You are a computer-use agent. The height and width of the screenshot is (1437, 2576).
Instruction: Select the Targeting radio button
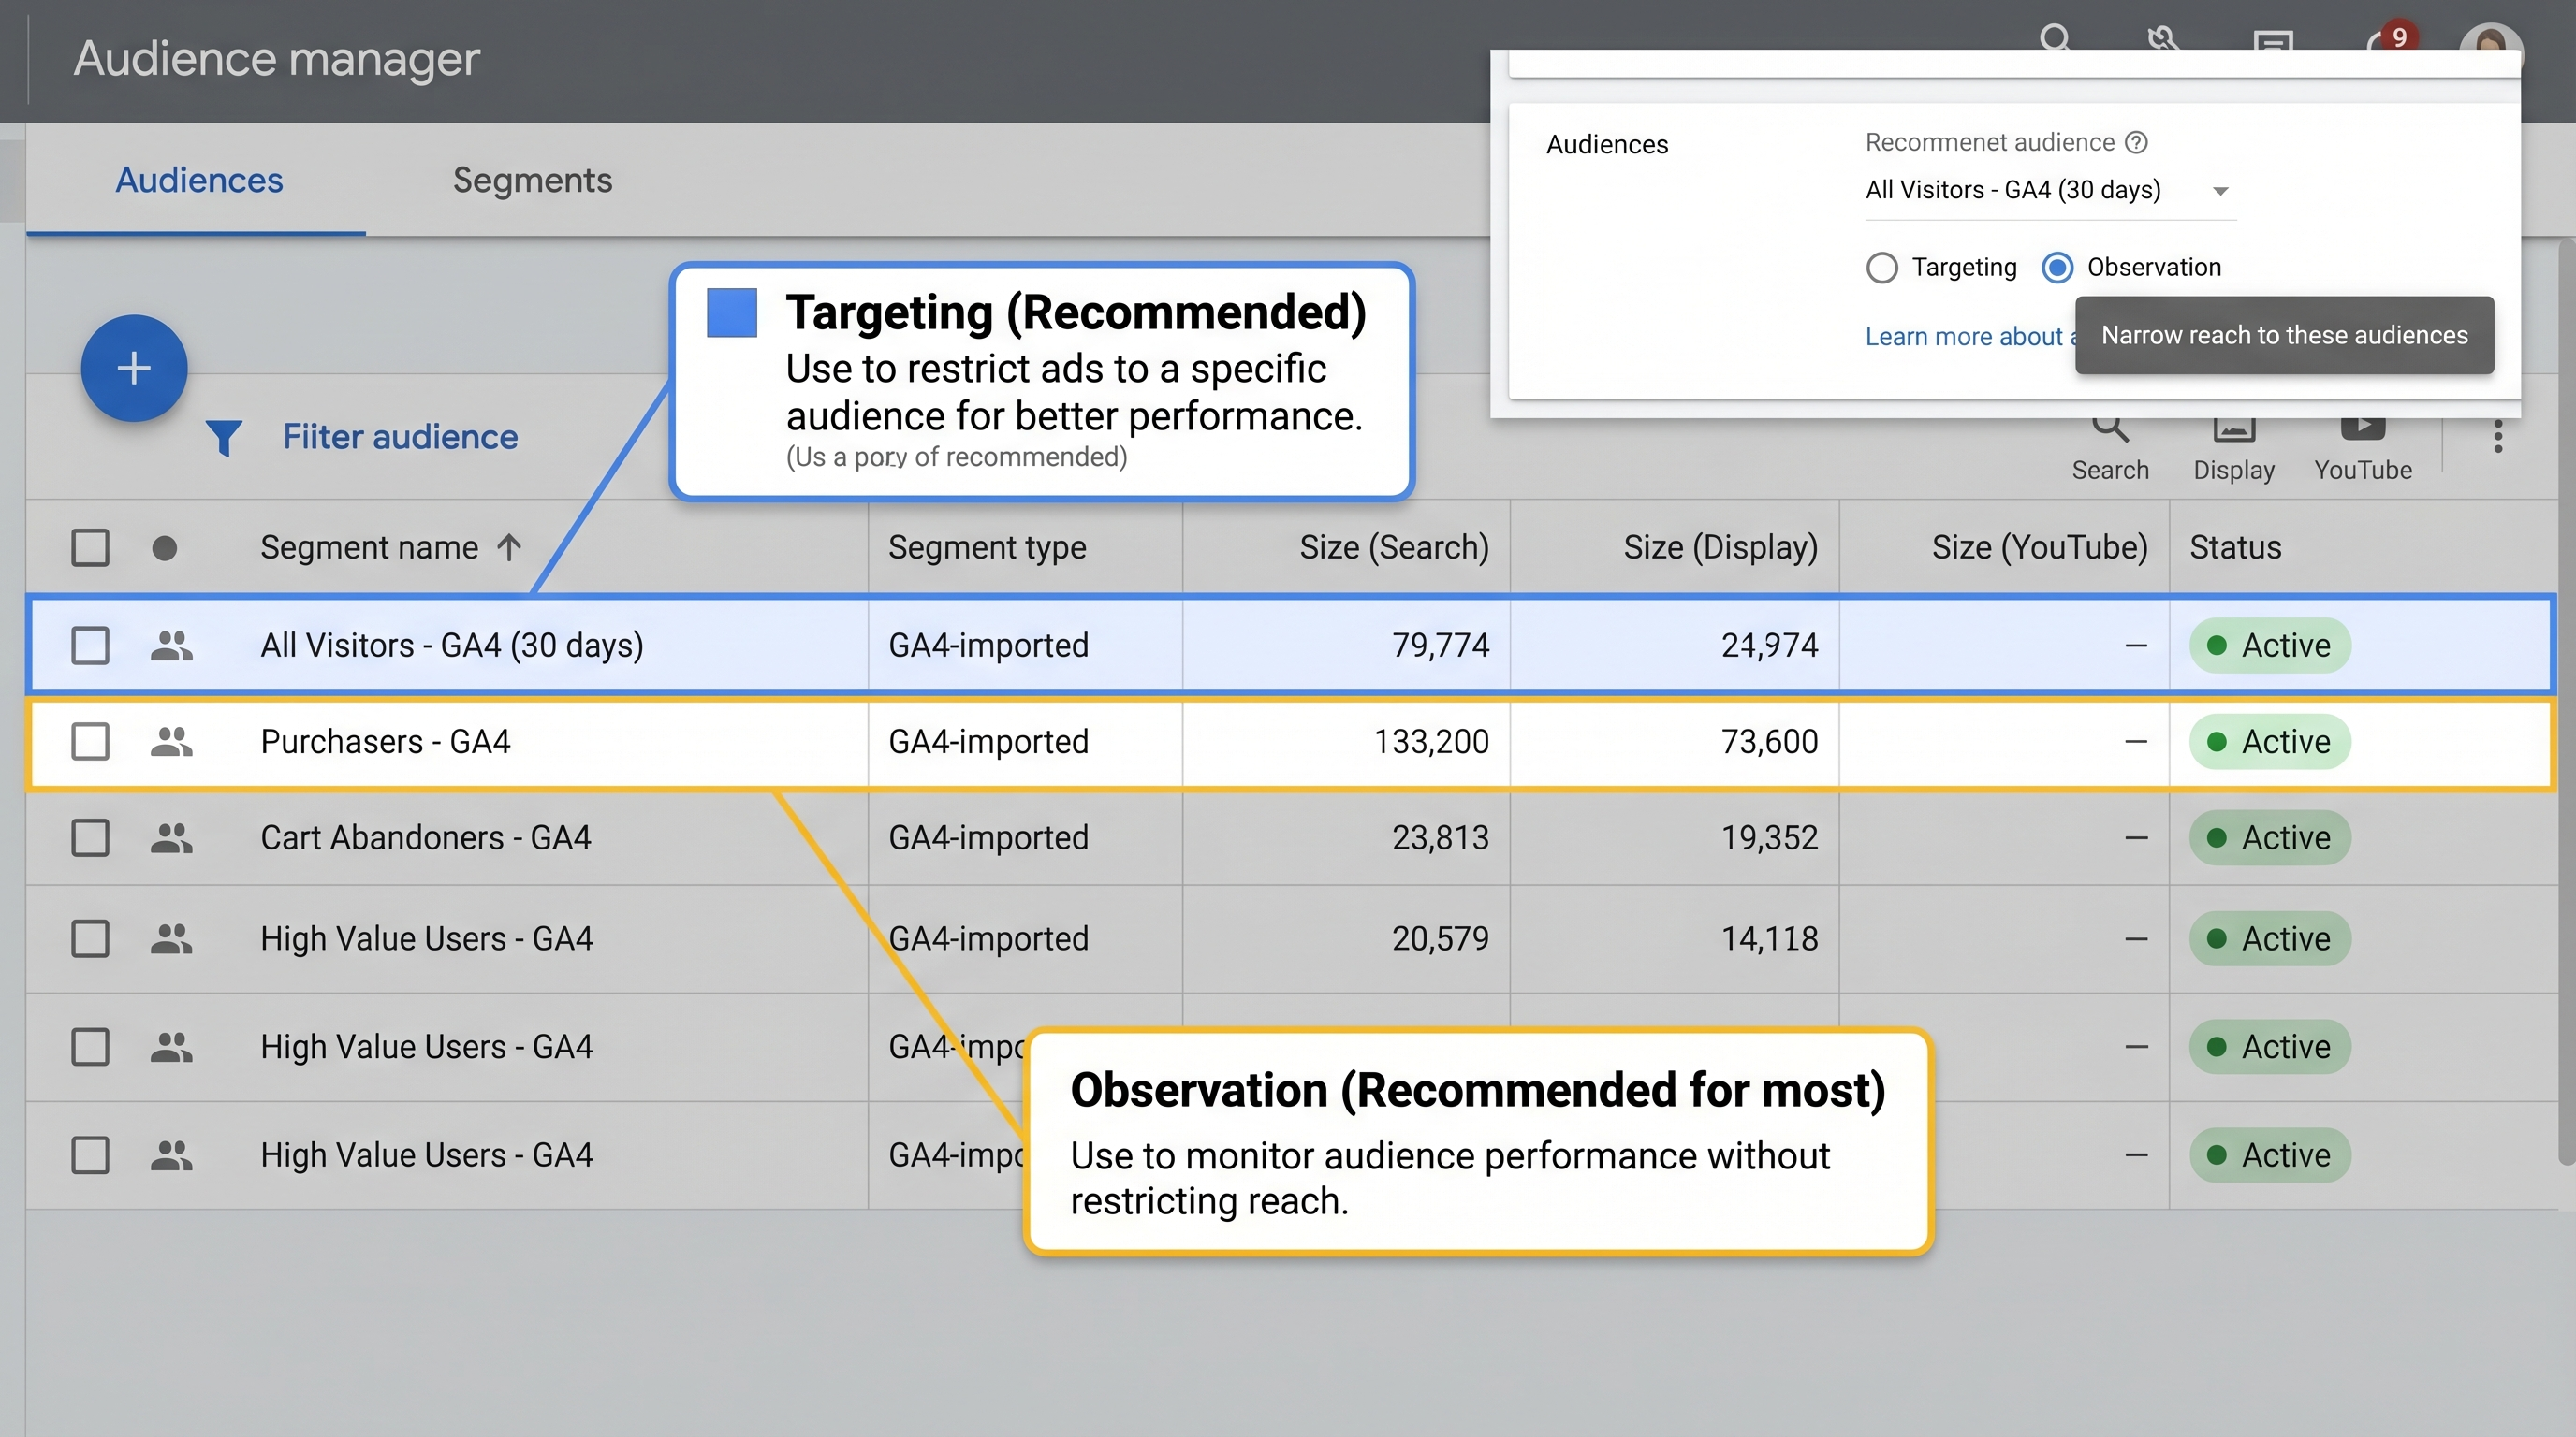(x=1881, y=268)
